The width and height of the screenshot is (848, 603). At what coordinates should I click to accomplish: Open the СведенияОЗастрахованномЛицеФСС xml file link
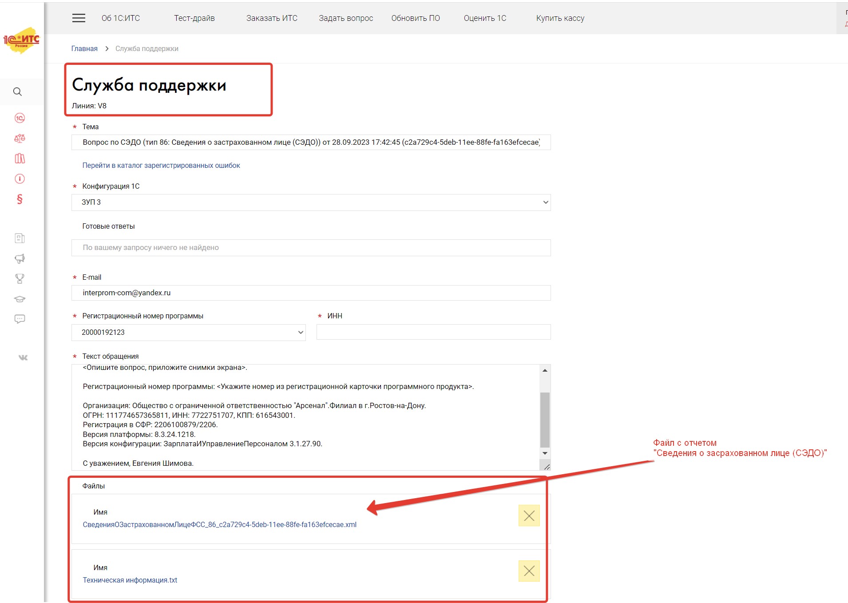click(220, 525)
